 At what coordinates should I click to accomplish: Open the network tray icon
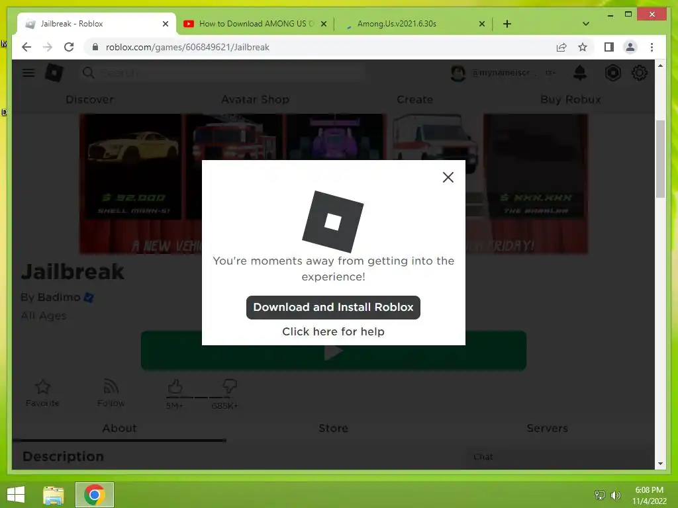[x=600, y=495]
